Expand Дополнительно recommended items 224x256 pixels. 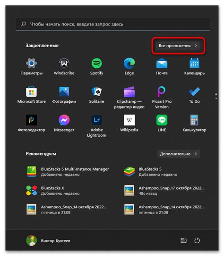coord(178,154)
